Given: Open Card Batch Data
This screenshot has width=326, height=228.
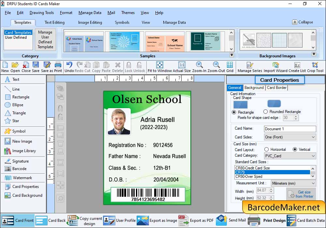Looking at the screenshot, I should coord(306,220).
